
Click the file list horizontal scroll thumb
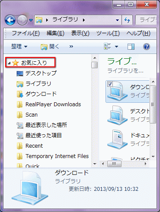[114, 164]
